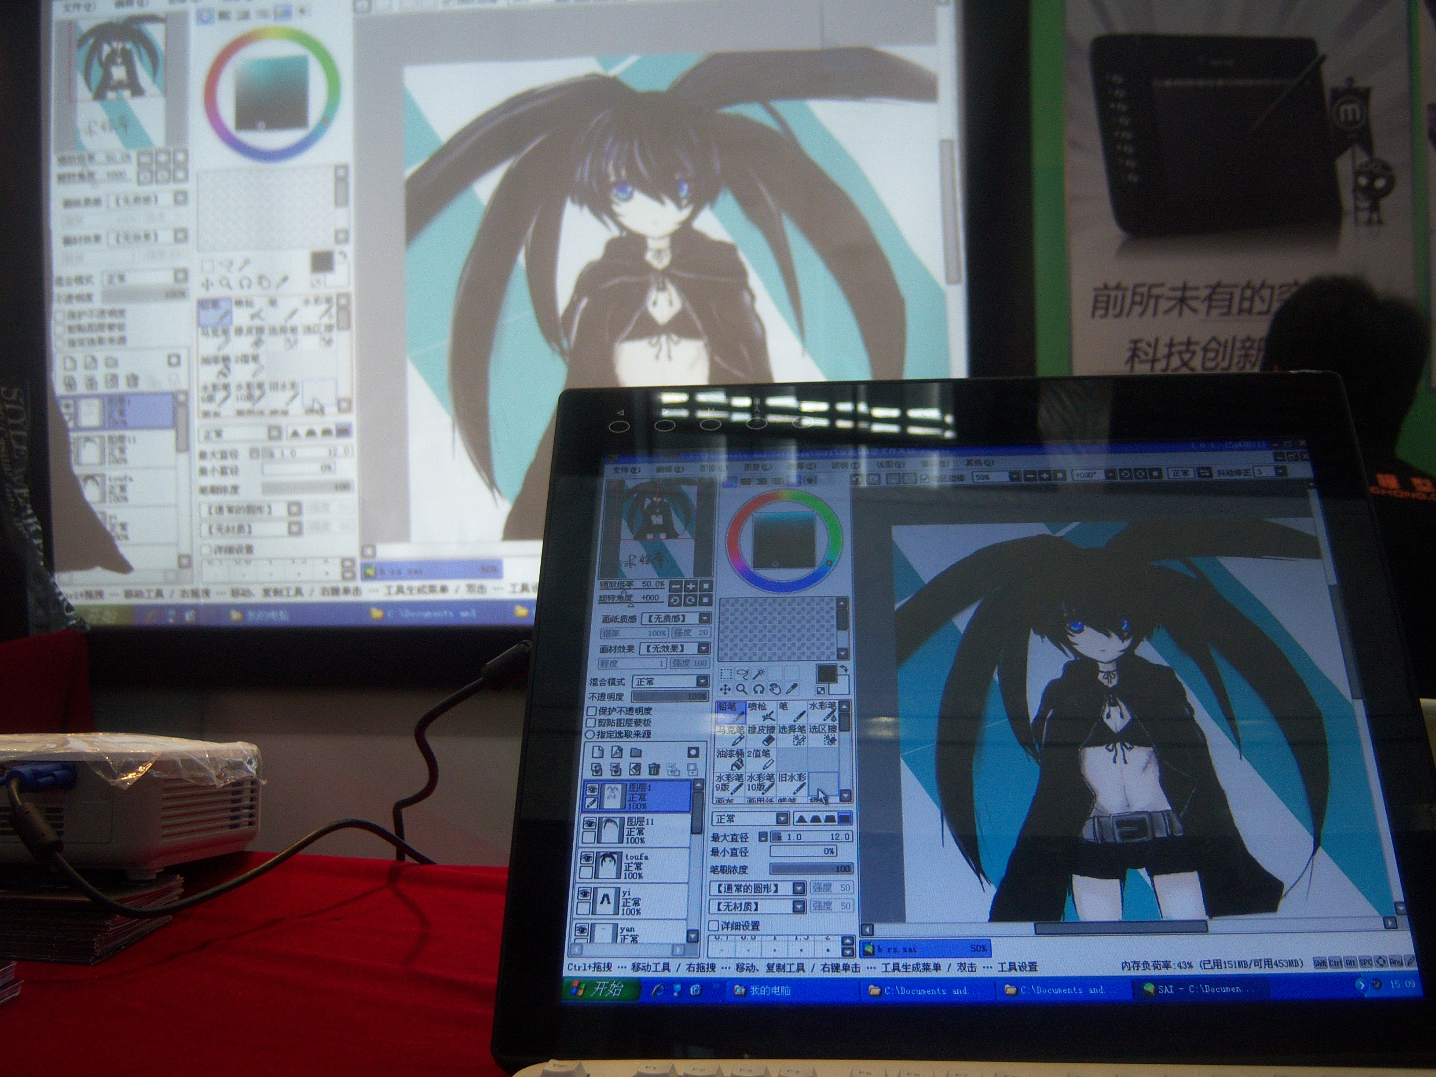Enable 保护不透明度 checkbox on tablet
Image resolution: width=1436 pixels, height=1077 pixels.
coord(591,711)
